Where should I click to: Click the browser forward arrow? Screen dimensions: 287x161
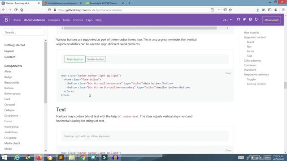(x=10, y=10)
